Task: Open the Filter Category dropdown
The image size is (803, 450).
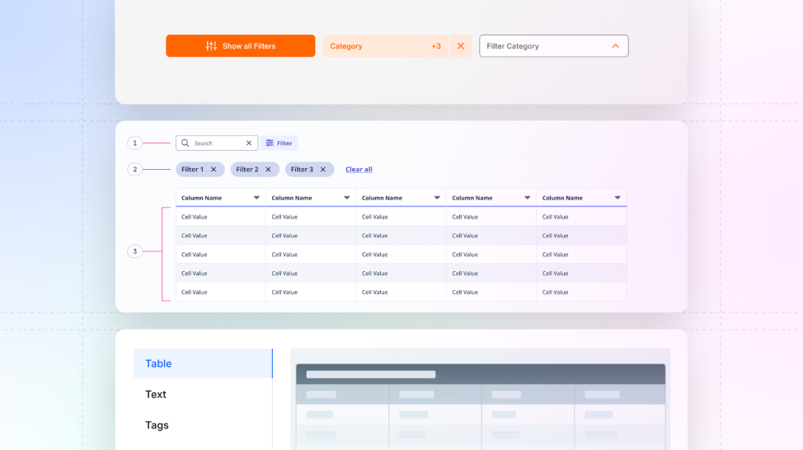Action: (553, 46)
